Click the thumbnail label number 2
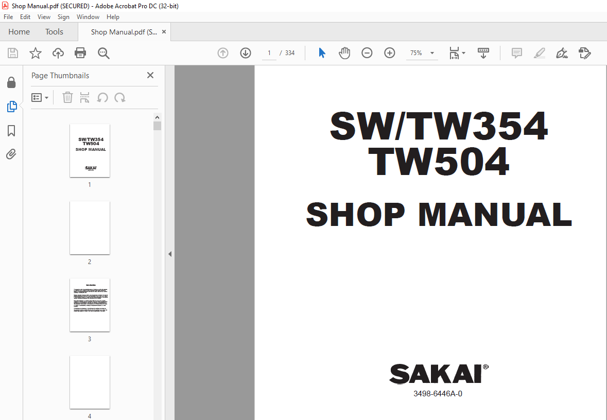This screenshot has width=607, height=420. tap(90, 261)
